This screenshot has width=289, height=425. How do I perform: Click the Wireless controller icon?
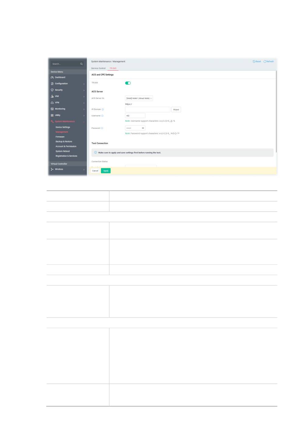click(x=52, y=169)
